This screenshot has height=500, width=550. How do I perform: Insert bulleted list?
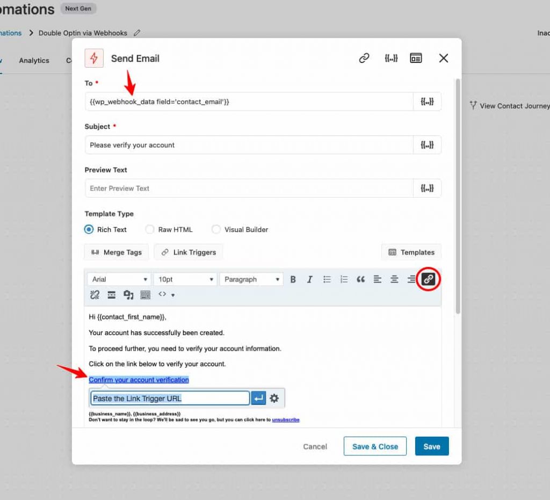[x=327, y=279]
